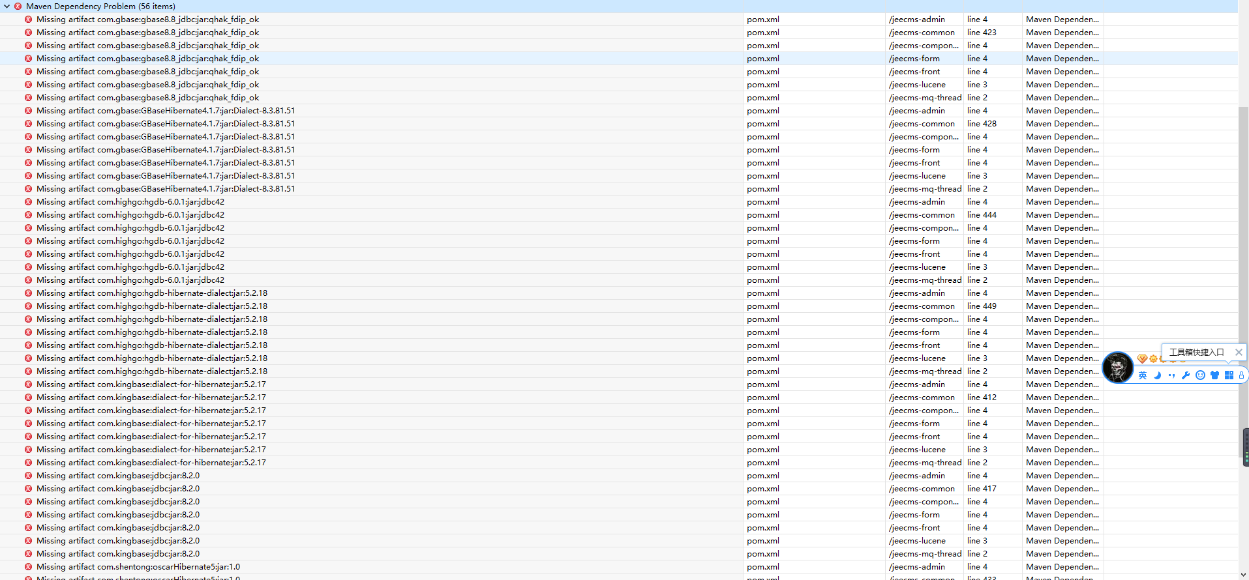This screenshot has height=580, width=1249.
Task: Click the error icon on the GBaseHibernate4.1.7 /jeecms-admin row
Action: pos(28,111)
